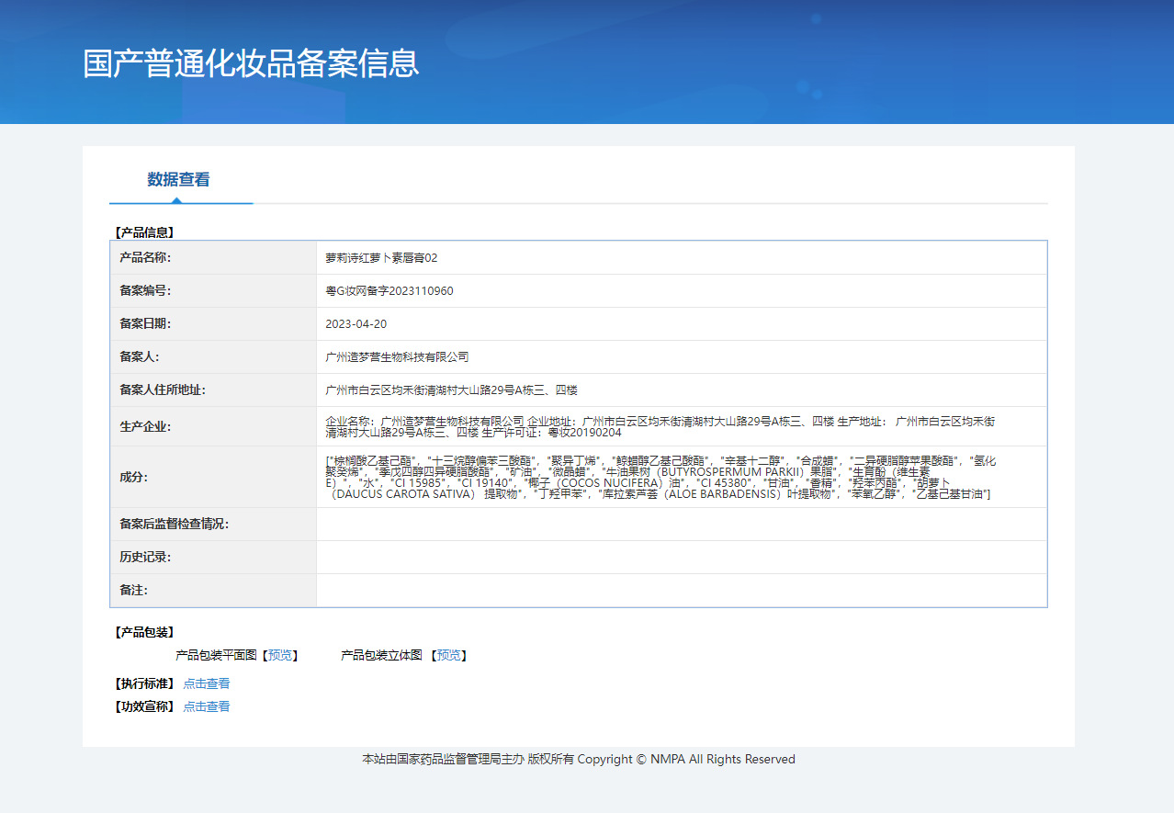Click the NMPA copyright footer text
This screenshot has height=813, width=1174.
click(579, 759)
